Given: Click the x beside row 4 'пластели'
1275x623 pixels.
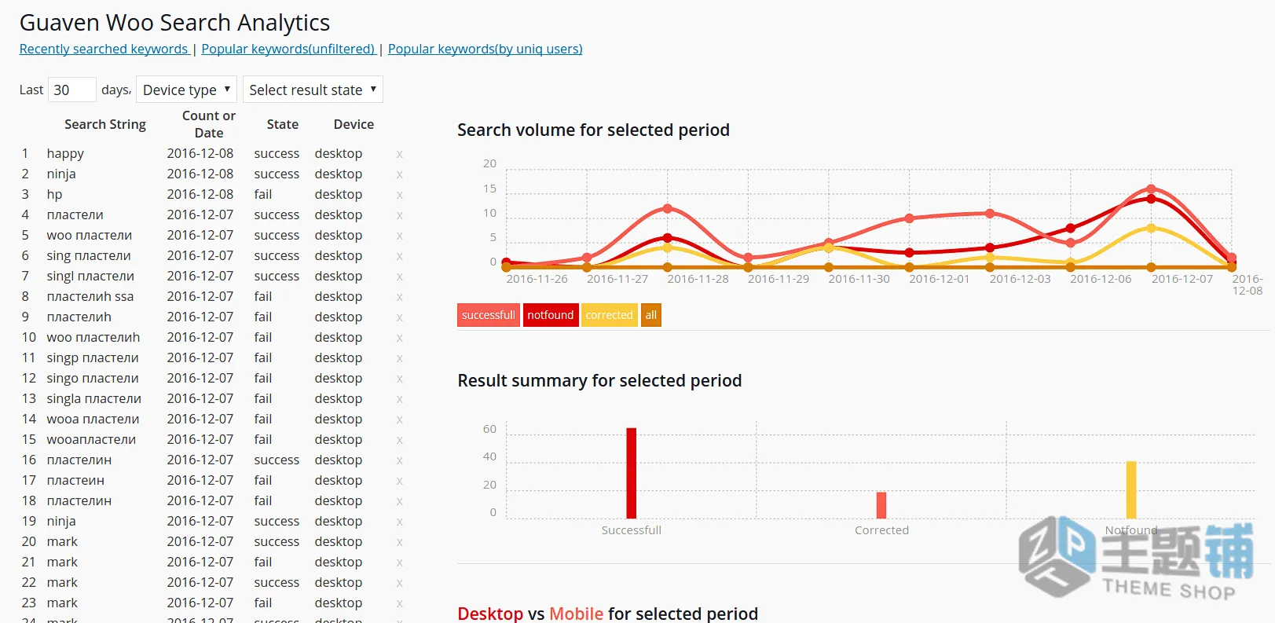Looking at the screenshot, I should click(400, 215).
